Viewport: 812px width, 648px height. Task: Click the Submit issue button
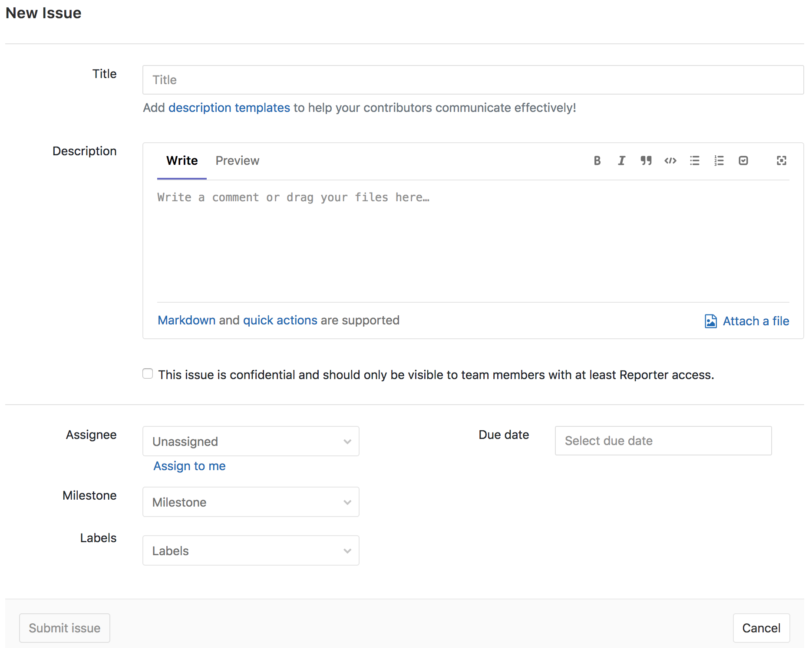[65, 628]
